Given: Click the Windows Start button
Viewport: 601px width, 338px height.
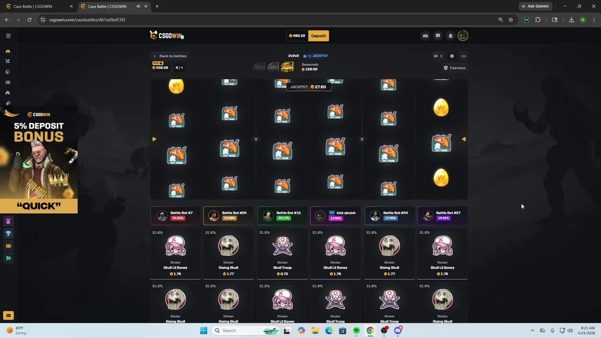Looking at the screenshot, I should click(x=203, y=330).
